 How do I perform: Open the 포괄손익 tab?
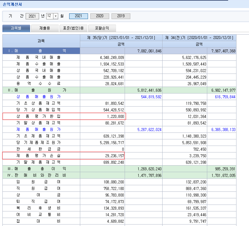coord(102,28)
